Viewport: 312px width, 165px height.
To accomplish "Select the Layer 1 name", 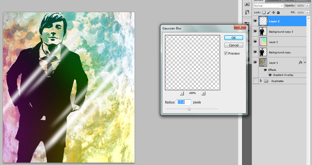I will coord(273,63).
